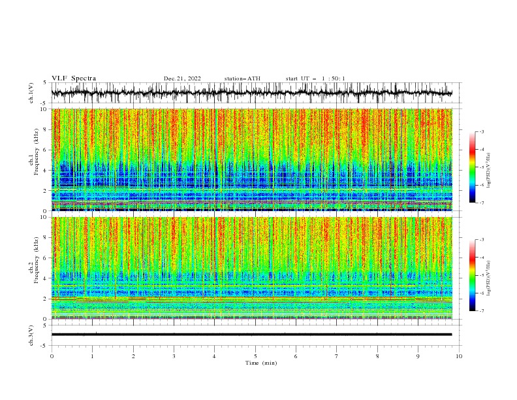The image size is (517, 400).
Task: Click the ch.1 PSD color bar
Action: pos(473,167)
